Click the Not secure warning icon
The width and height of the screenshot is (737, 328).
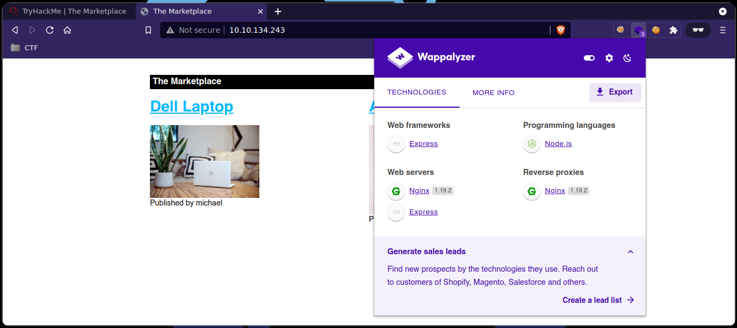pyautogui.click(x=170, y=30)
